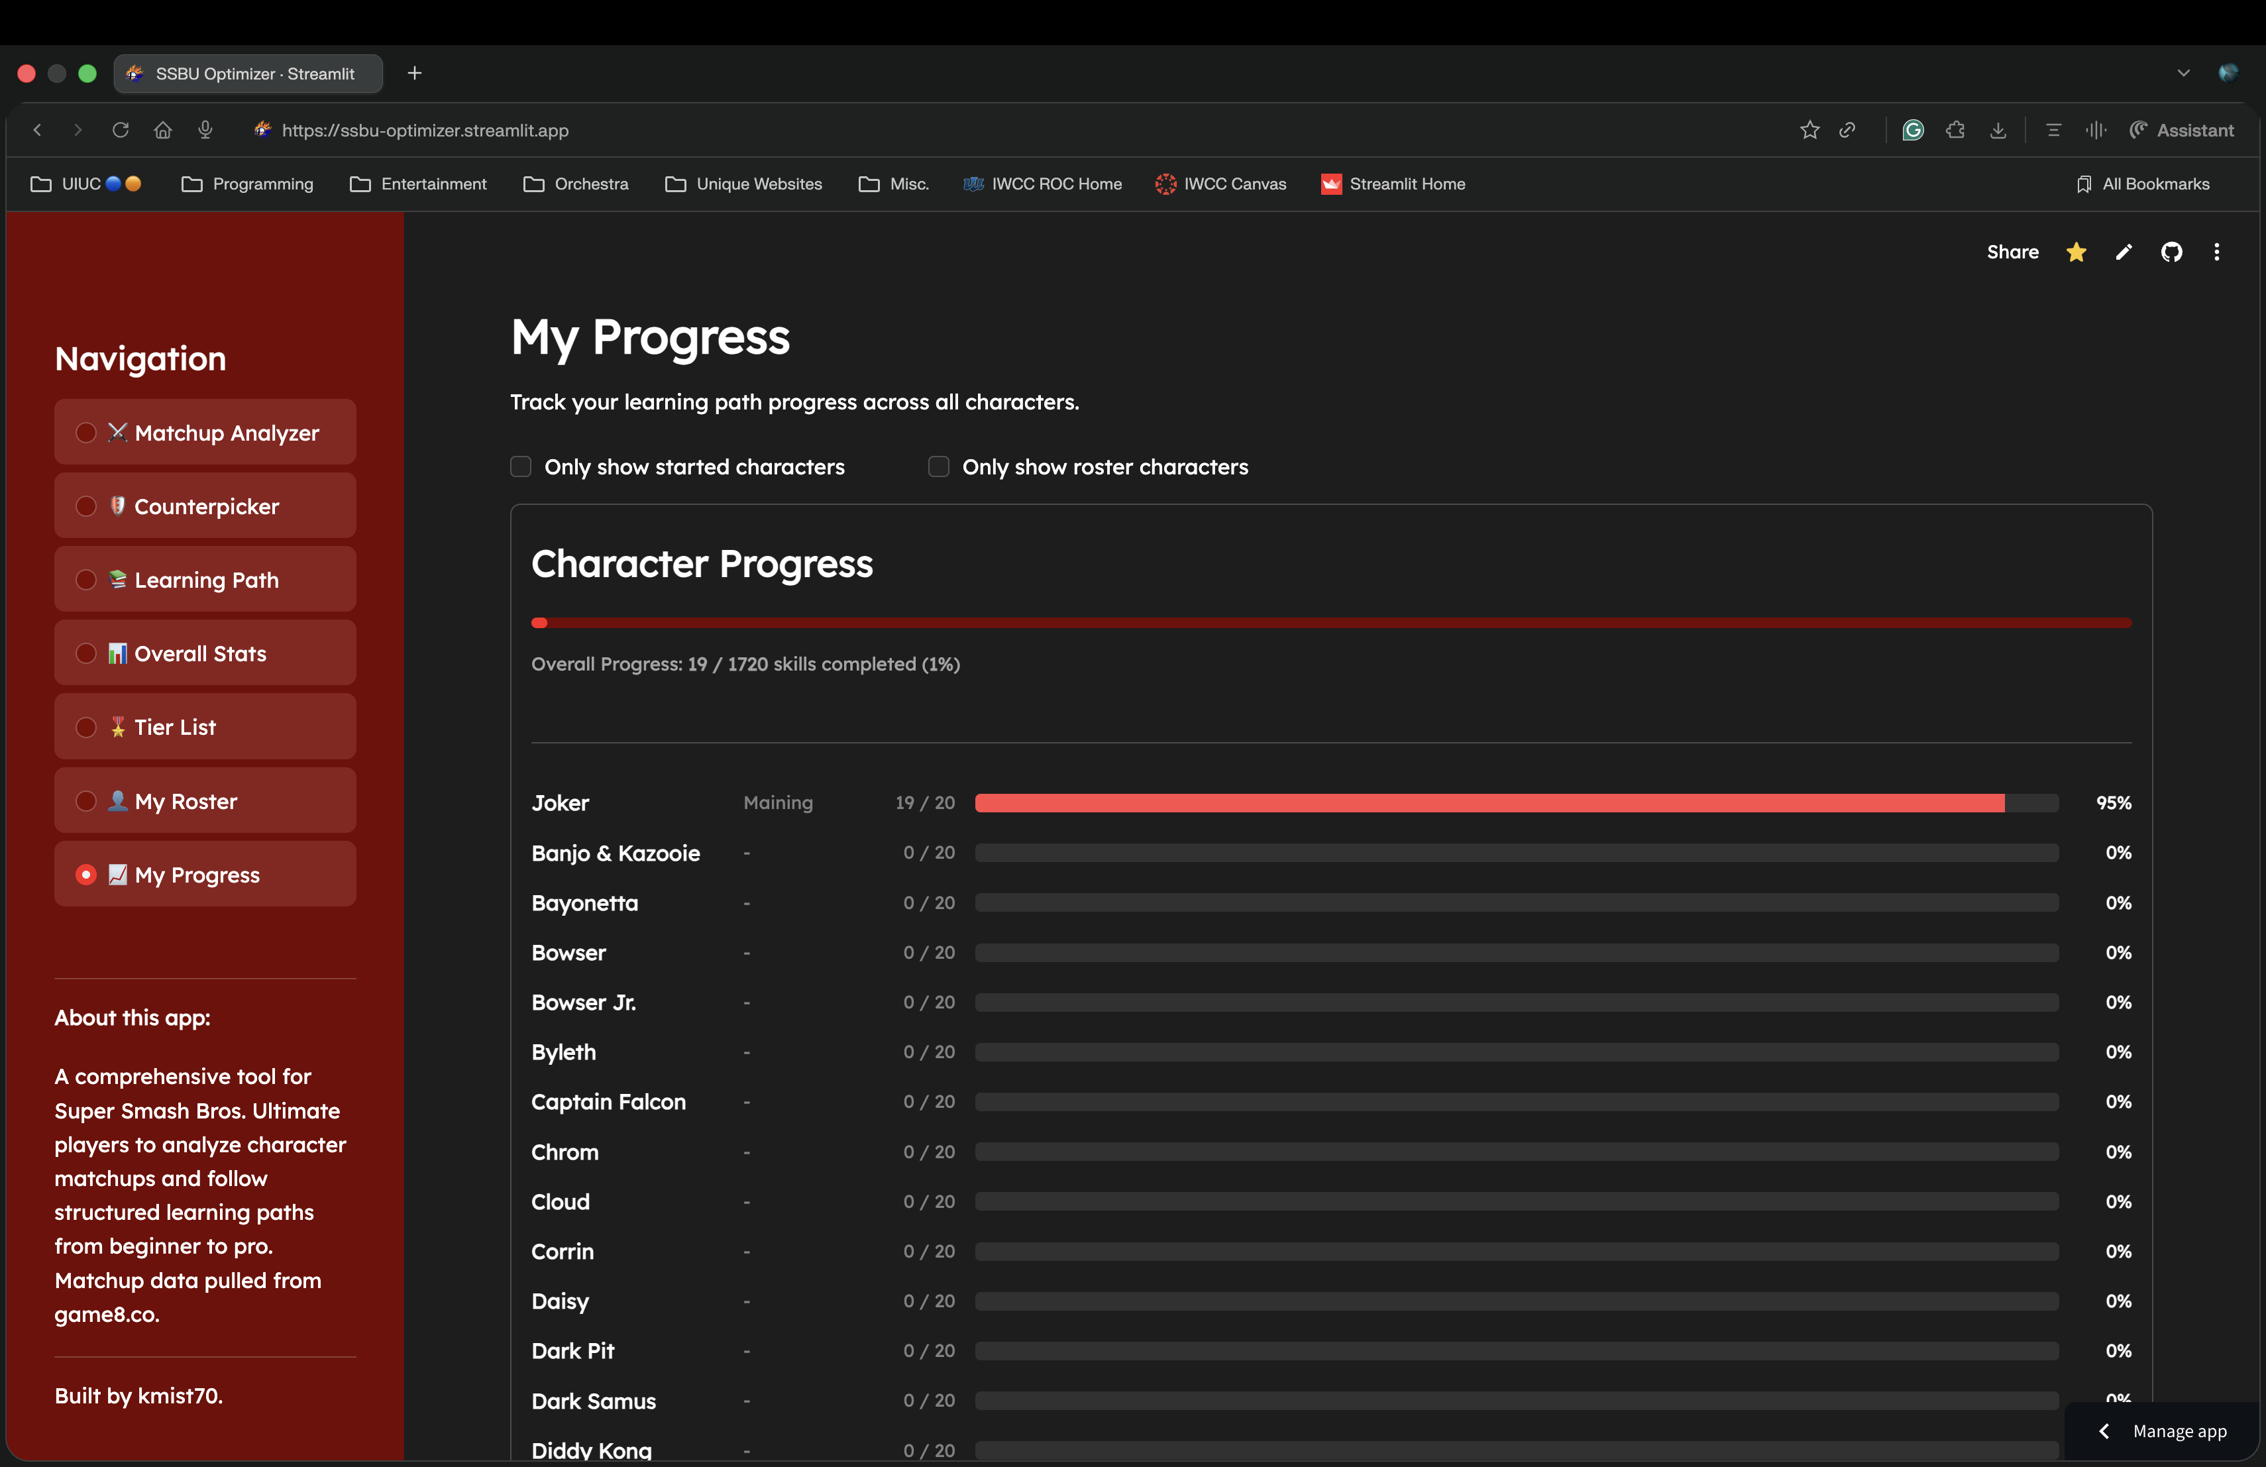Open the UIUC bookmarks folder
Screen dimensions: 2266x1467
click(x=85, y=184)
